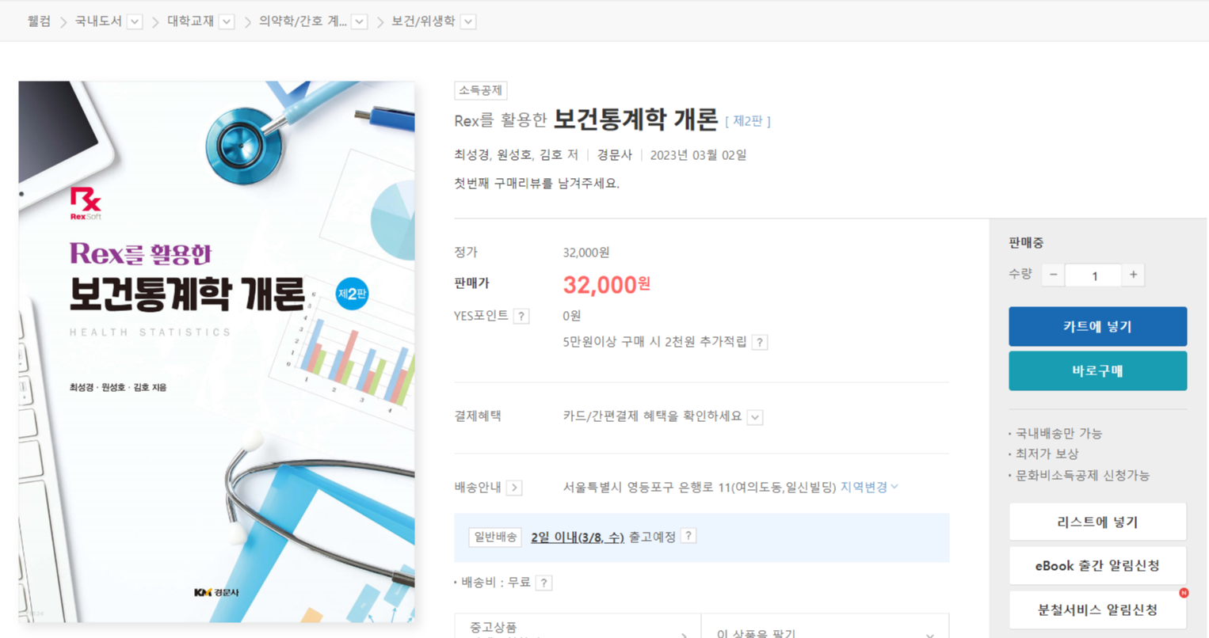Open publisher 경문사 link
Viewport: 1209px width, 638px height.
click(x=615, y=155)
